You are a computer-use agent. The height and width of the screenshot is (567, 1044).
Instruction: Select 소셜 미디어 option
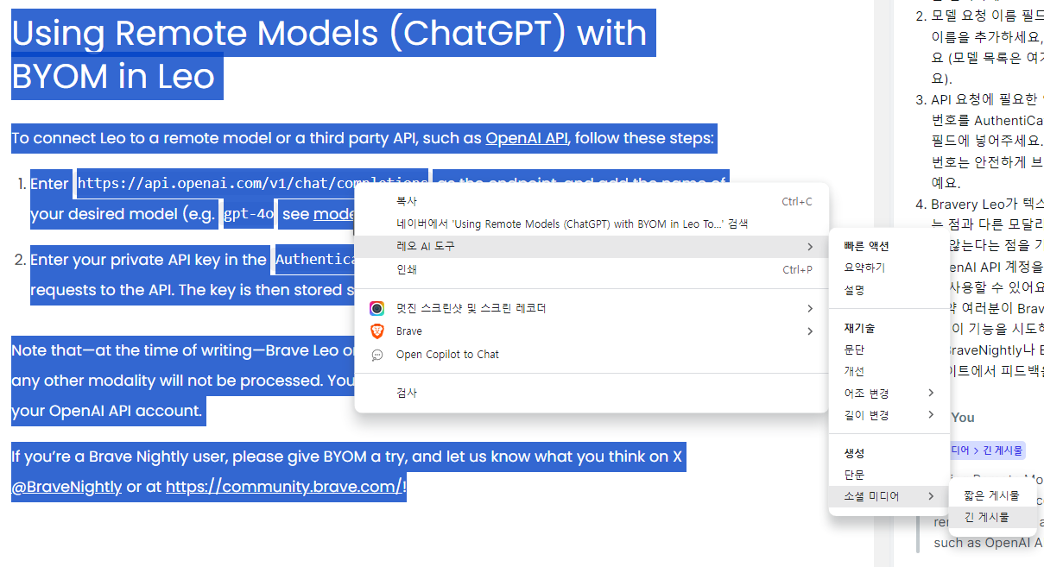pos(889,496)
